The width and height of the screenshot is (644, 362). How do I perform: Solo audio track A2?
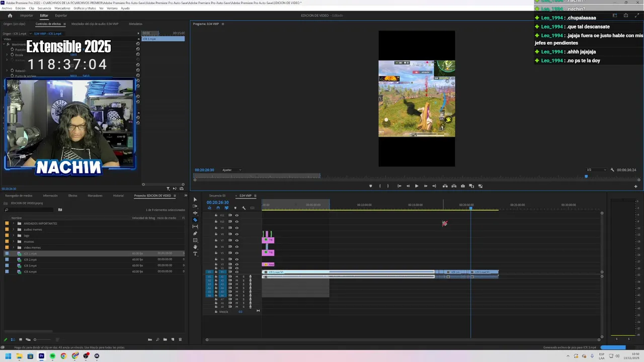coord(244,280)
